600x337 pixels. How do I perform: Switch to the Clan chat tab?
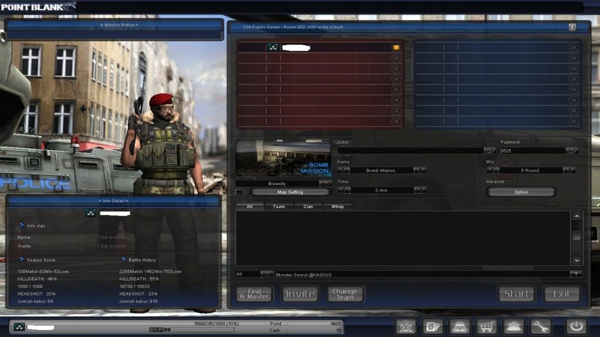point(308,206)
